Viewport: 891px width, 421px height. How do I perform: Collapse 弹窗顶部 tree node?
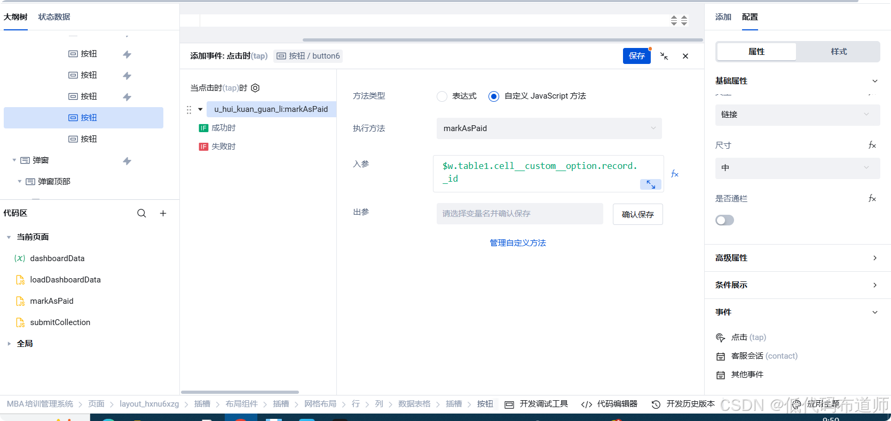tap(20, 181)
